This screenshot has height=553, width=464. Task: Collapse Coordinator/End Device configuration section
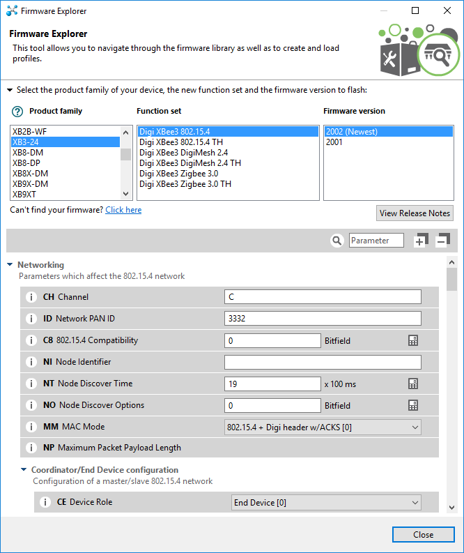pos(24,470)
